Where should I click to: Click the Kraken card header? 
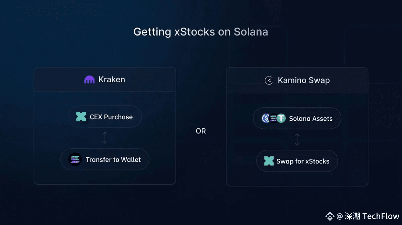[x=105, y=80]
